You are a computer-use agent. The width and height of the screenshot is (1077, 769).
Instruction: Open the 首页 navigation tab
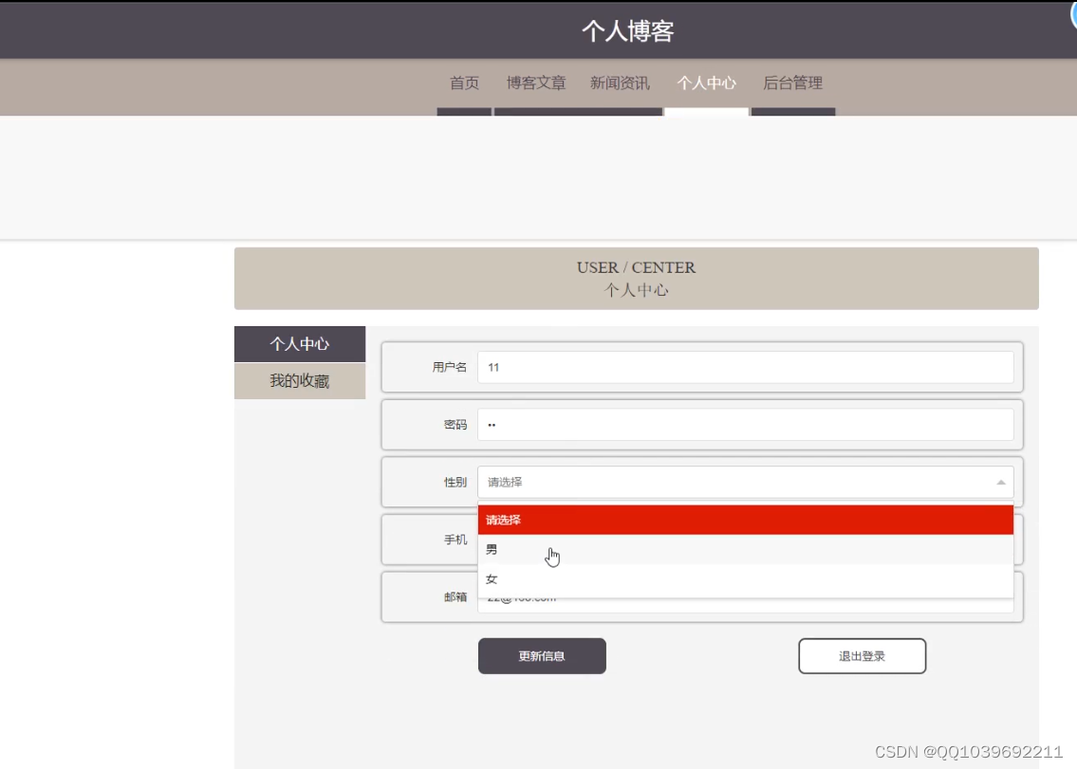point(464,83)
